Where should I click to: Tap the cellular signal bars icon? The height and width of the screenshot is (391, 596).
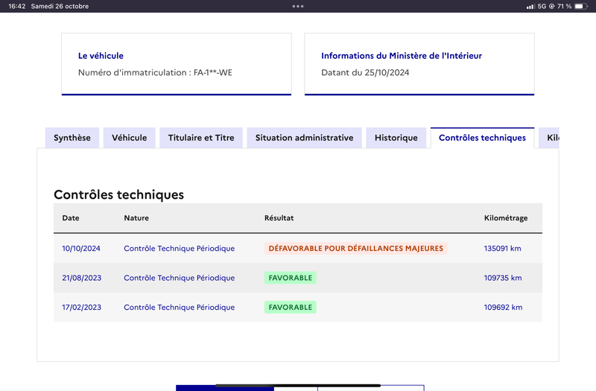click(530, 7)
